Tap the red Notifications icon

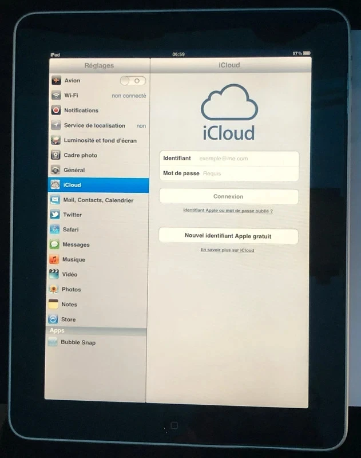[x=56, y=110]
